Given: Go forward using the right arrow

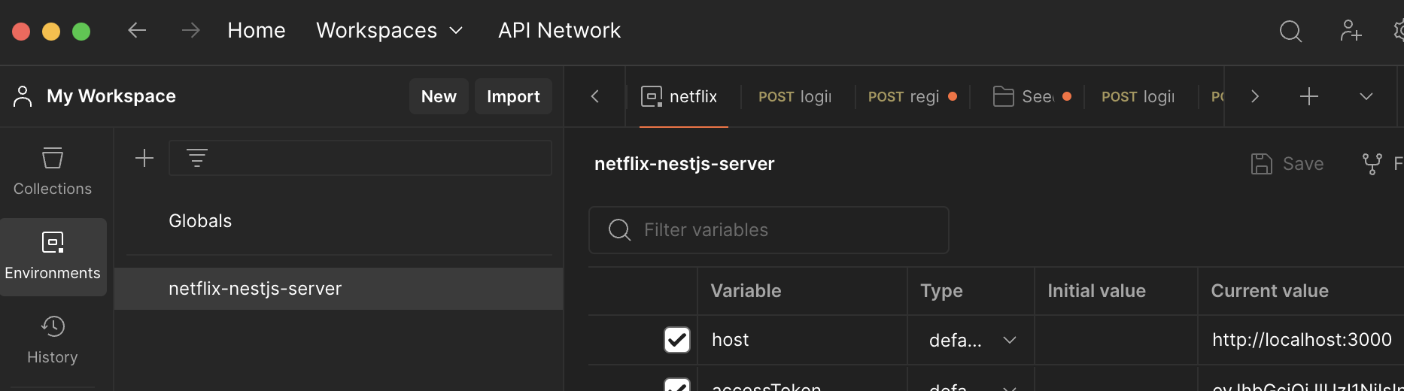Looking at the screenshot, I should pos(191,30).
